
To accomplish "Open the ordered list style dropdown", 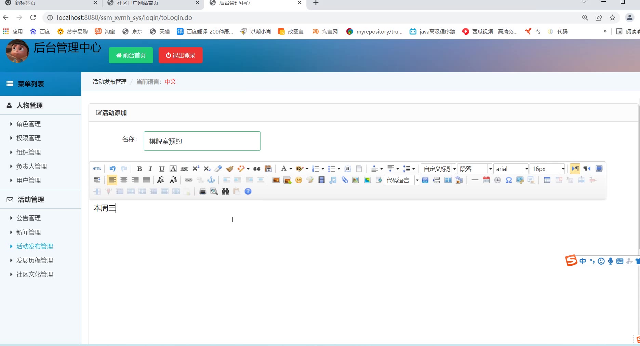I will [323, 169].
